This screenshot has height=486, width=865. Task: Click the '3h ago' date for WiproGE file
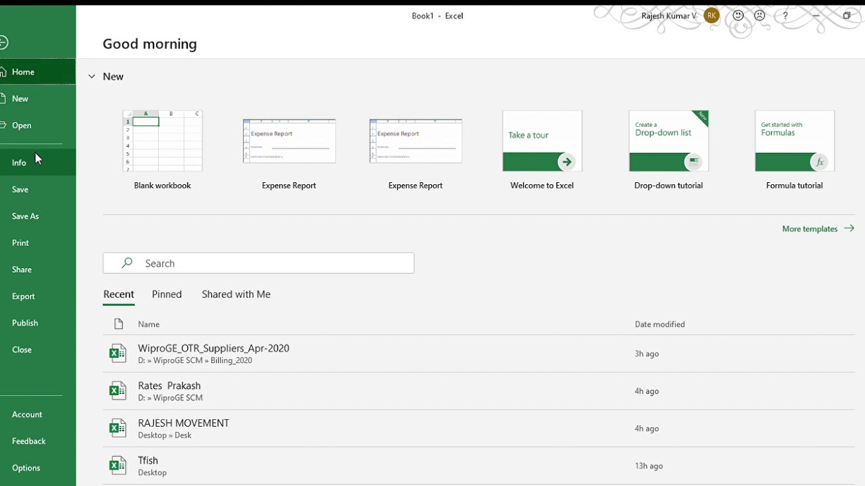647,354
